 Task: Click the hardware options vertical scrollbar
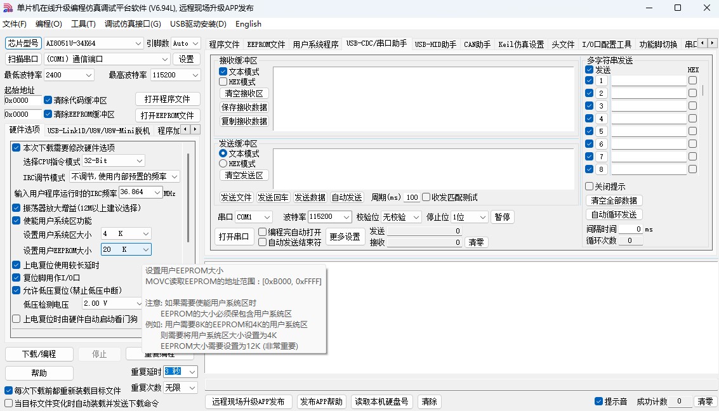click(188, 198)
